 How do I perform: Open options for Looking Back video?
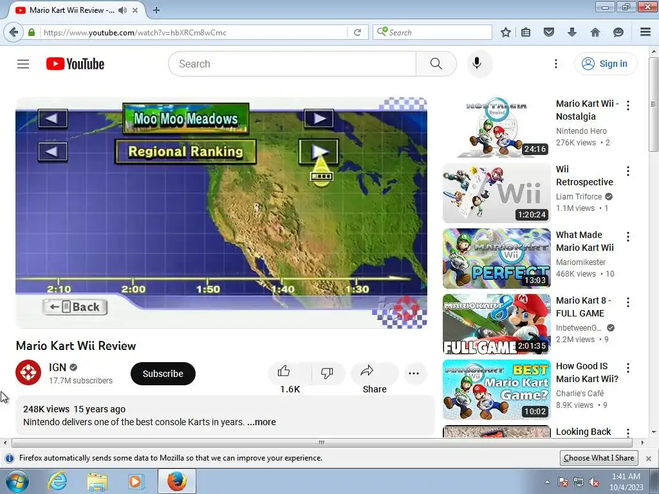[628, 432]
